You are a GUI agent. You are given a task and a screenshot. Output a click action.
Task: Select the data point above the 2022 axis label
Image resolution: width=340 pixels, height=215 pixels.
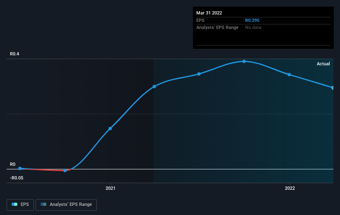point(289,74)
